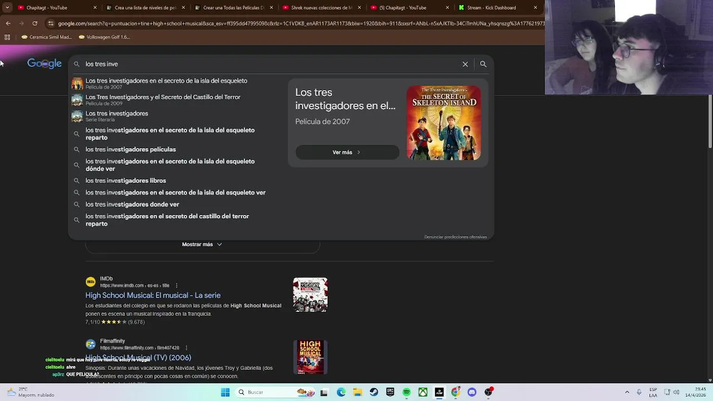Open the tab search dropdown arrow
Screen dimensions: 713x401
[7, 8]
